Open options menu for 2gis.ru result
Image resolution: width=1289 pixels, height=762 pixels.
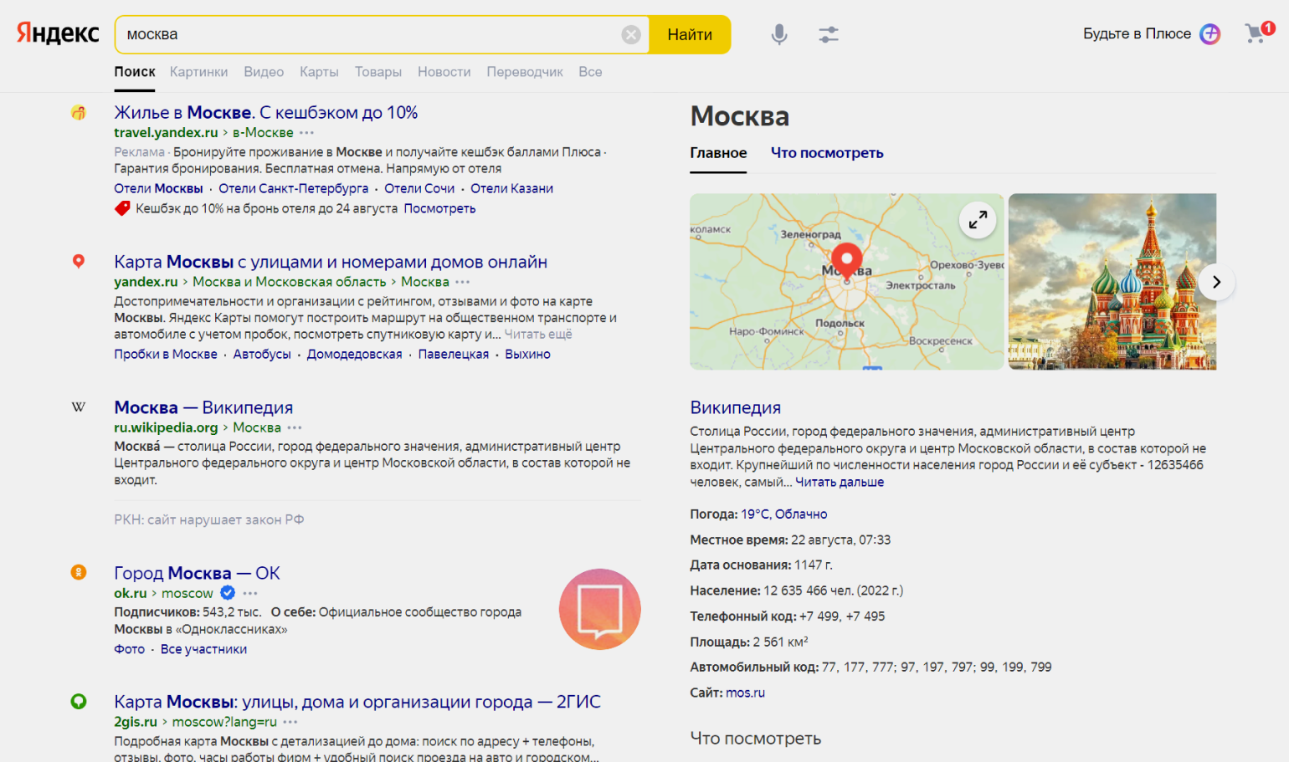click(290, 722)
